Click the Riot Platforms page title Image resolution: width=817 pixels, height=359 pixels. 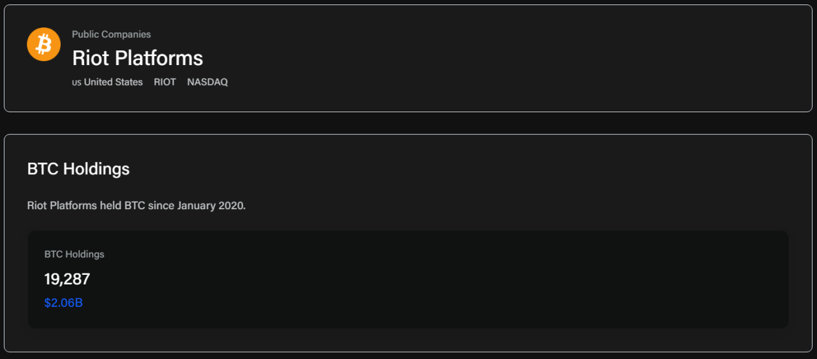[x=137, y=58]
